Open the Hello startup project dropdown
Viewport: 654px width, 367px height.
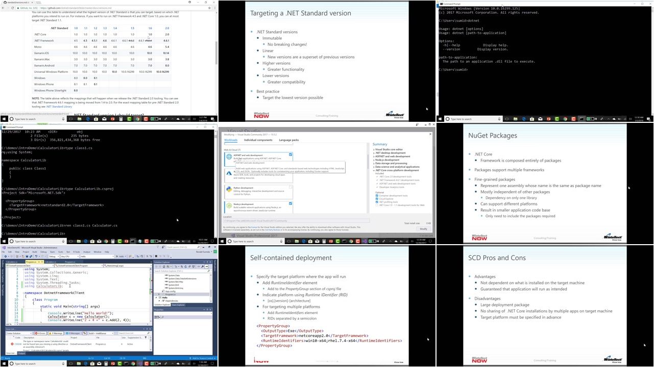[x=97, y=256]
